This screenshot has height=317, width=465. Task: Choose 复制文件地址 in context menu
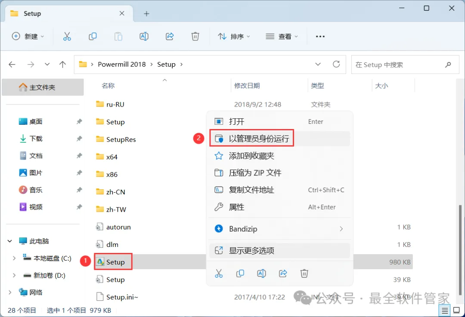(x=280, y=190)
